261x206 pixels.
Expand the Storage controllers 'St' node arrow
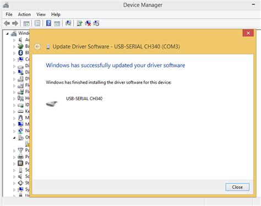coord(14,183)
